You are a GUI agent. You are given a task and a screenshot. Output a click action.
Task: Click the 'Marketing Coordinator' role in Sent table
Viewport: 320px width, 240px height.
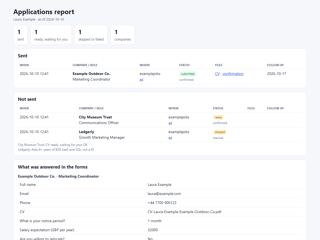tap(91, 79)
